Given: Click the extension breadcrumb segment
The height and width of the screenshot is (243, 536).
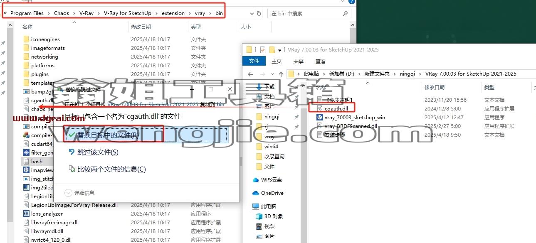Looking at the screenshot, I should point(173,13).
